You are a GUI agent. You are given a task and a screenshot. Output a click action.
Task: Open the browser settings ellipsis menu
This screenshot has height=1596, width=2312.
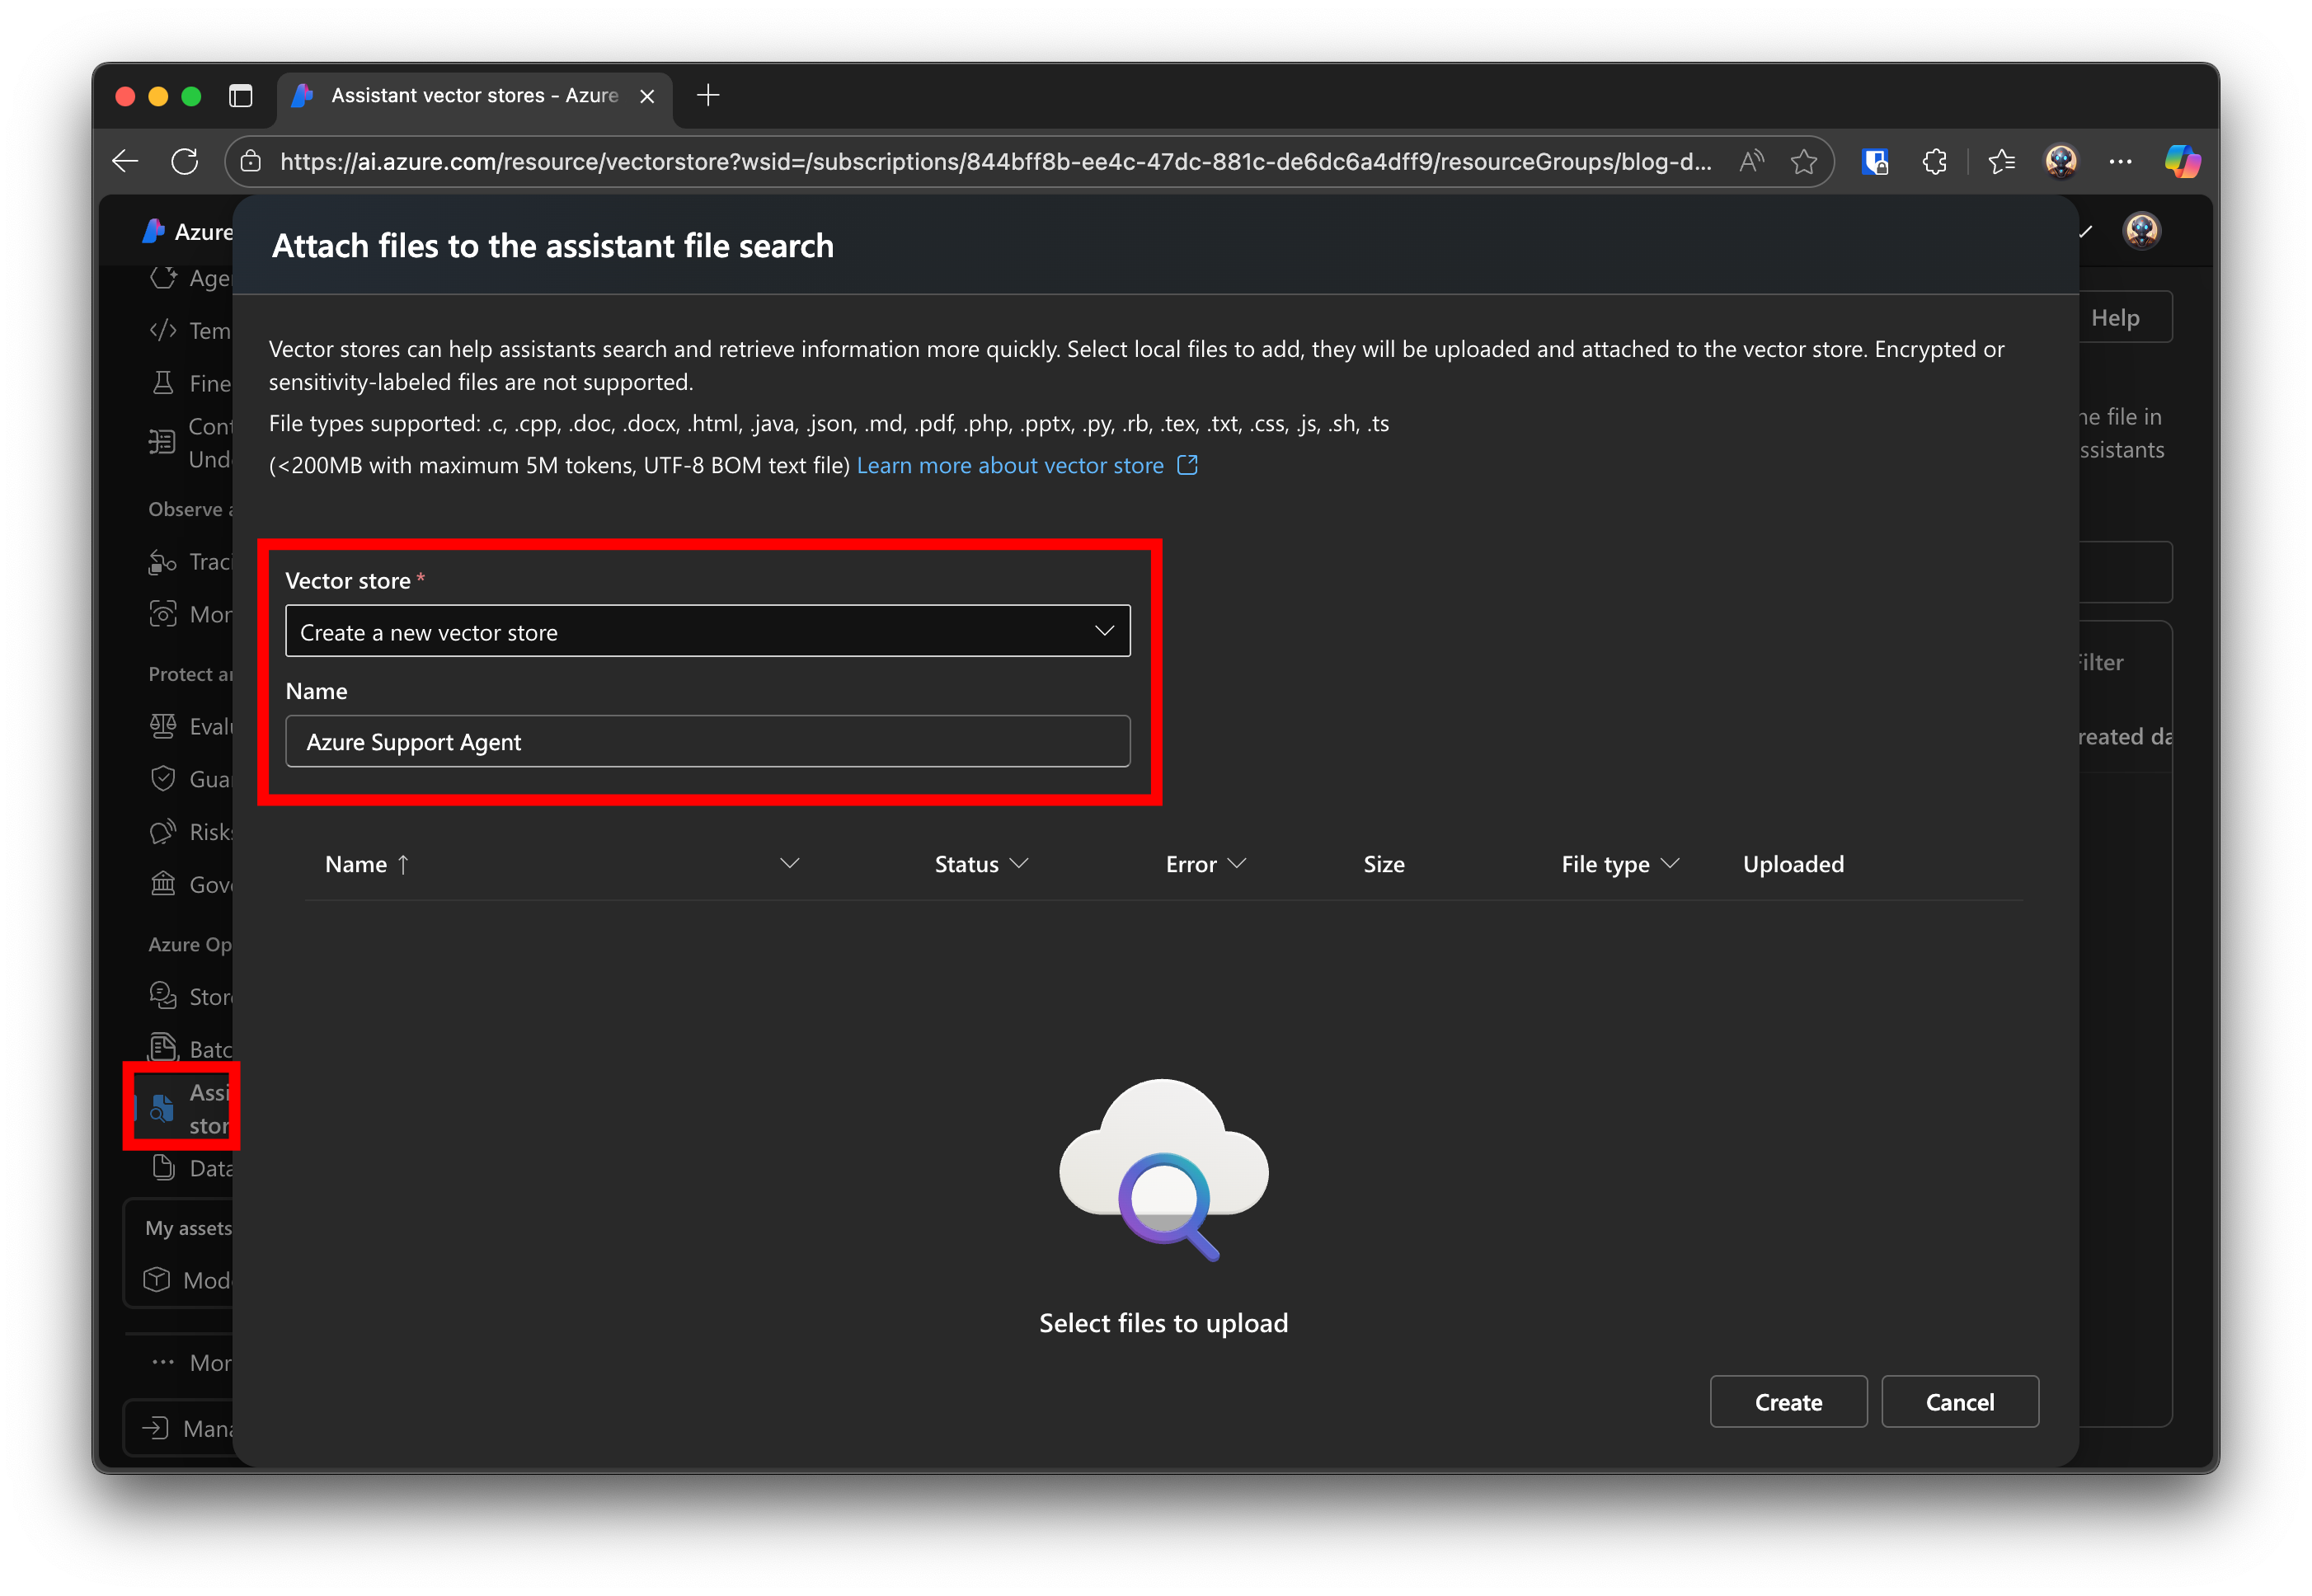[2120, 161]
